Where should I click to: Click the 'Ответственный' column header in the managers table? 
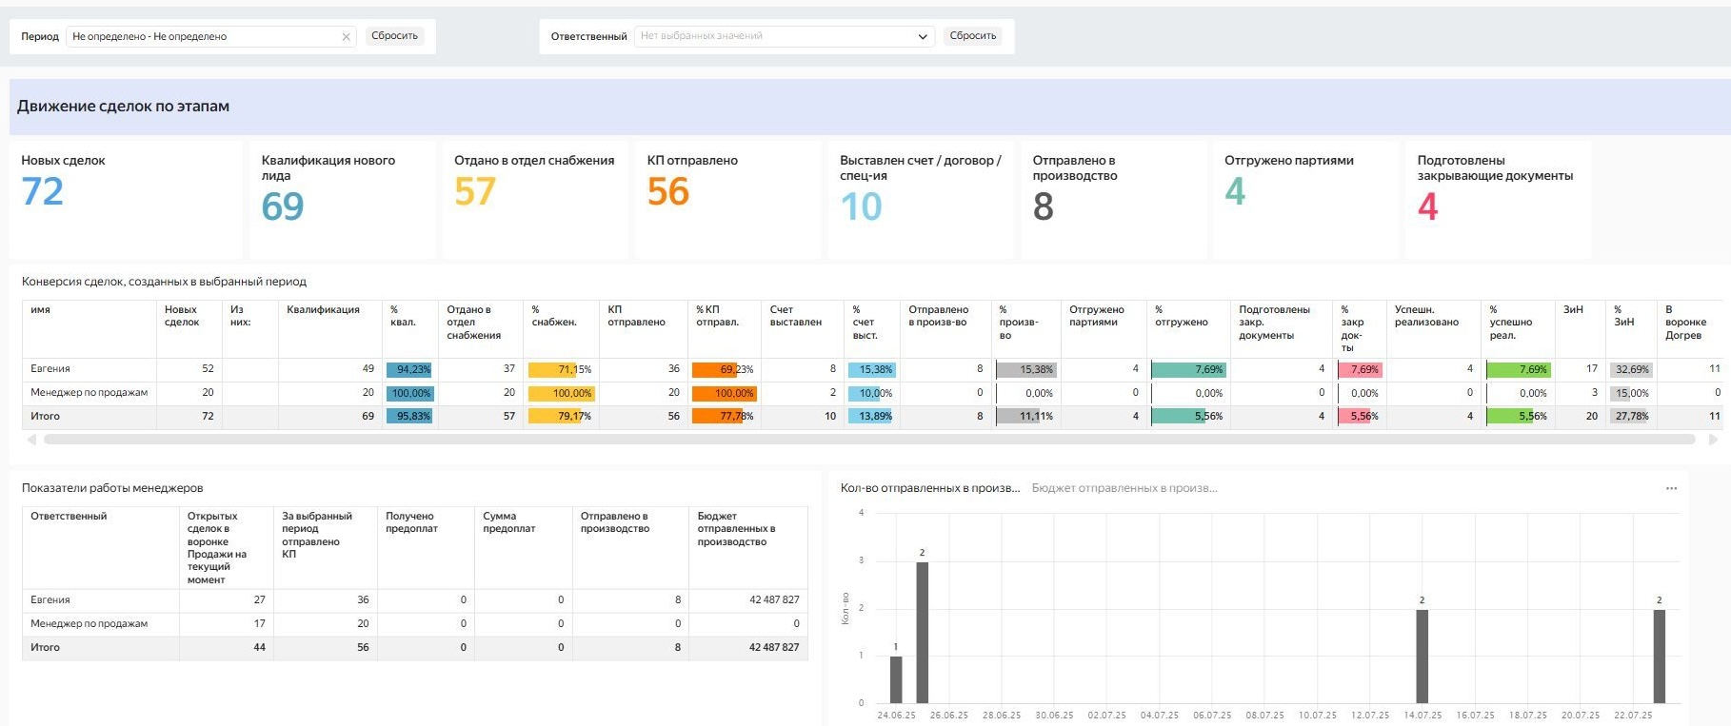tap(69, 517)
